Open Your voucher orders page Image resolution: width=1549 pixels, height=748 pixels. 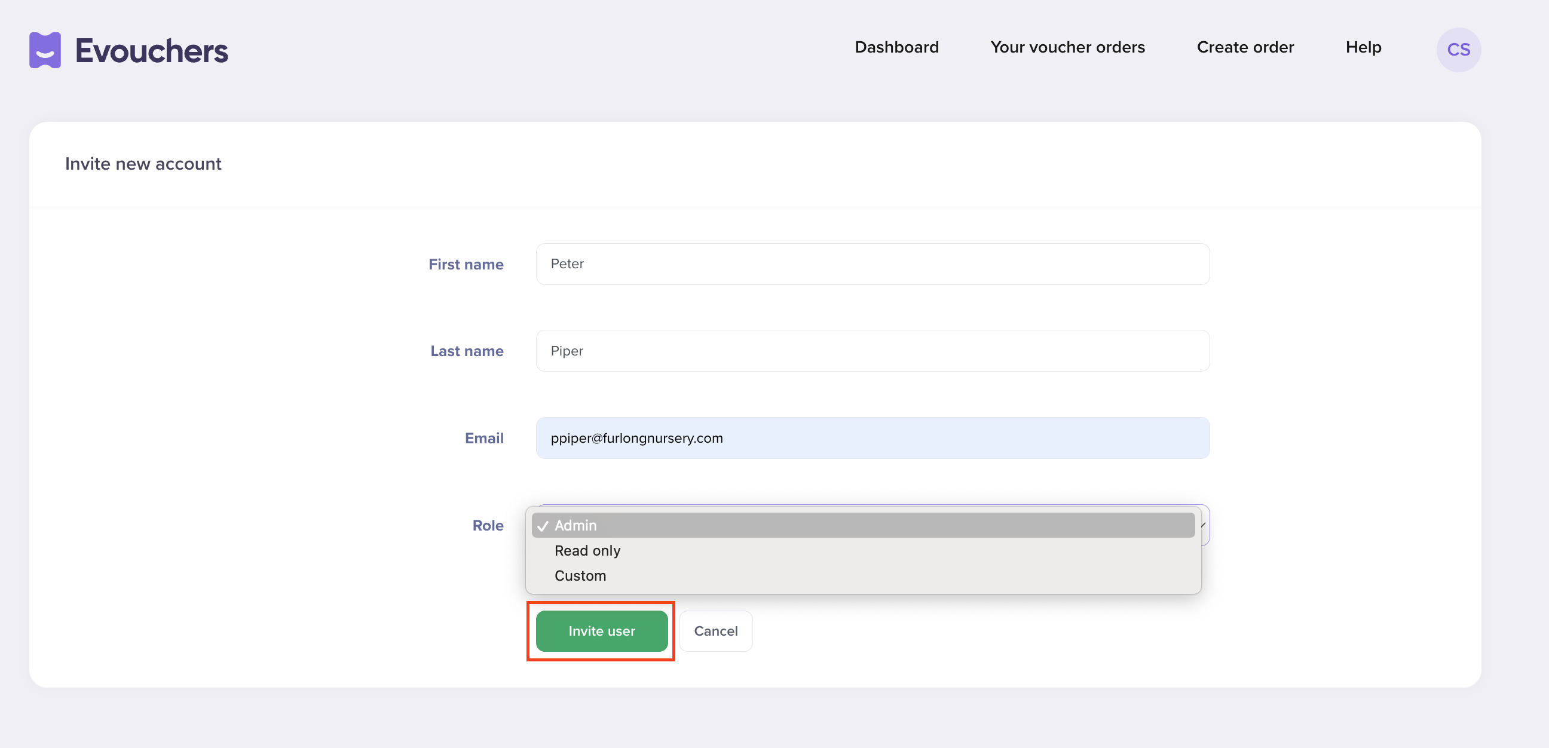tap(1067, 47)
